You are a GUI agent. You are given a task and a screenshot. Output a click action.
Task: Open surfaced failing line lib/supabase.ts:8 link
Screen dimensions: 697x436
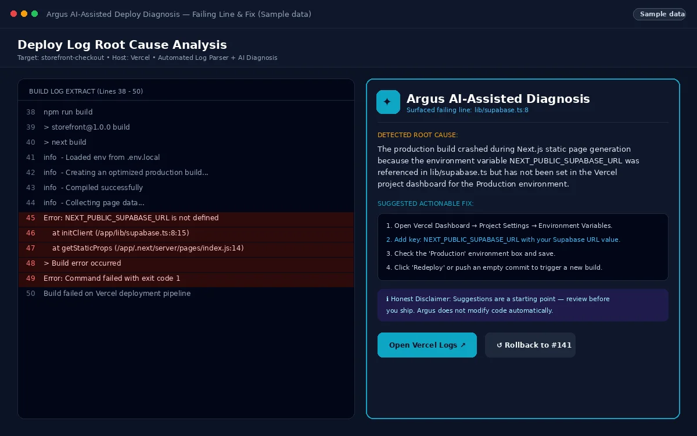pyautogui.click(x=468, y=110)
